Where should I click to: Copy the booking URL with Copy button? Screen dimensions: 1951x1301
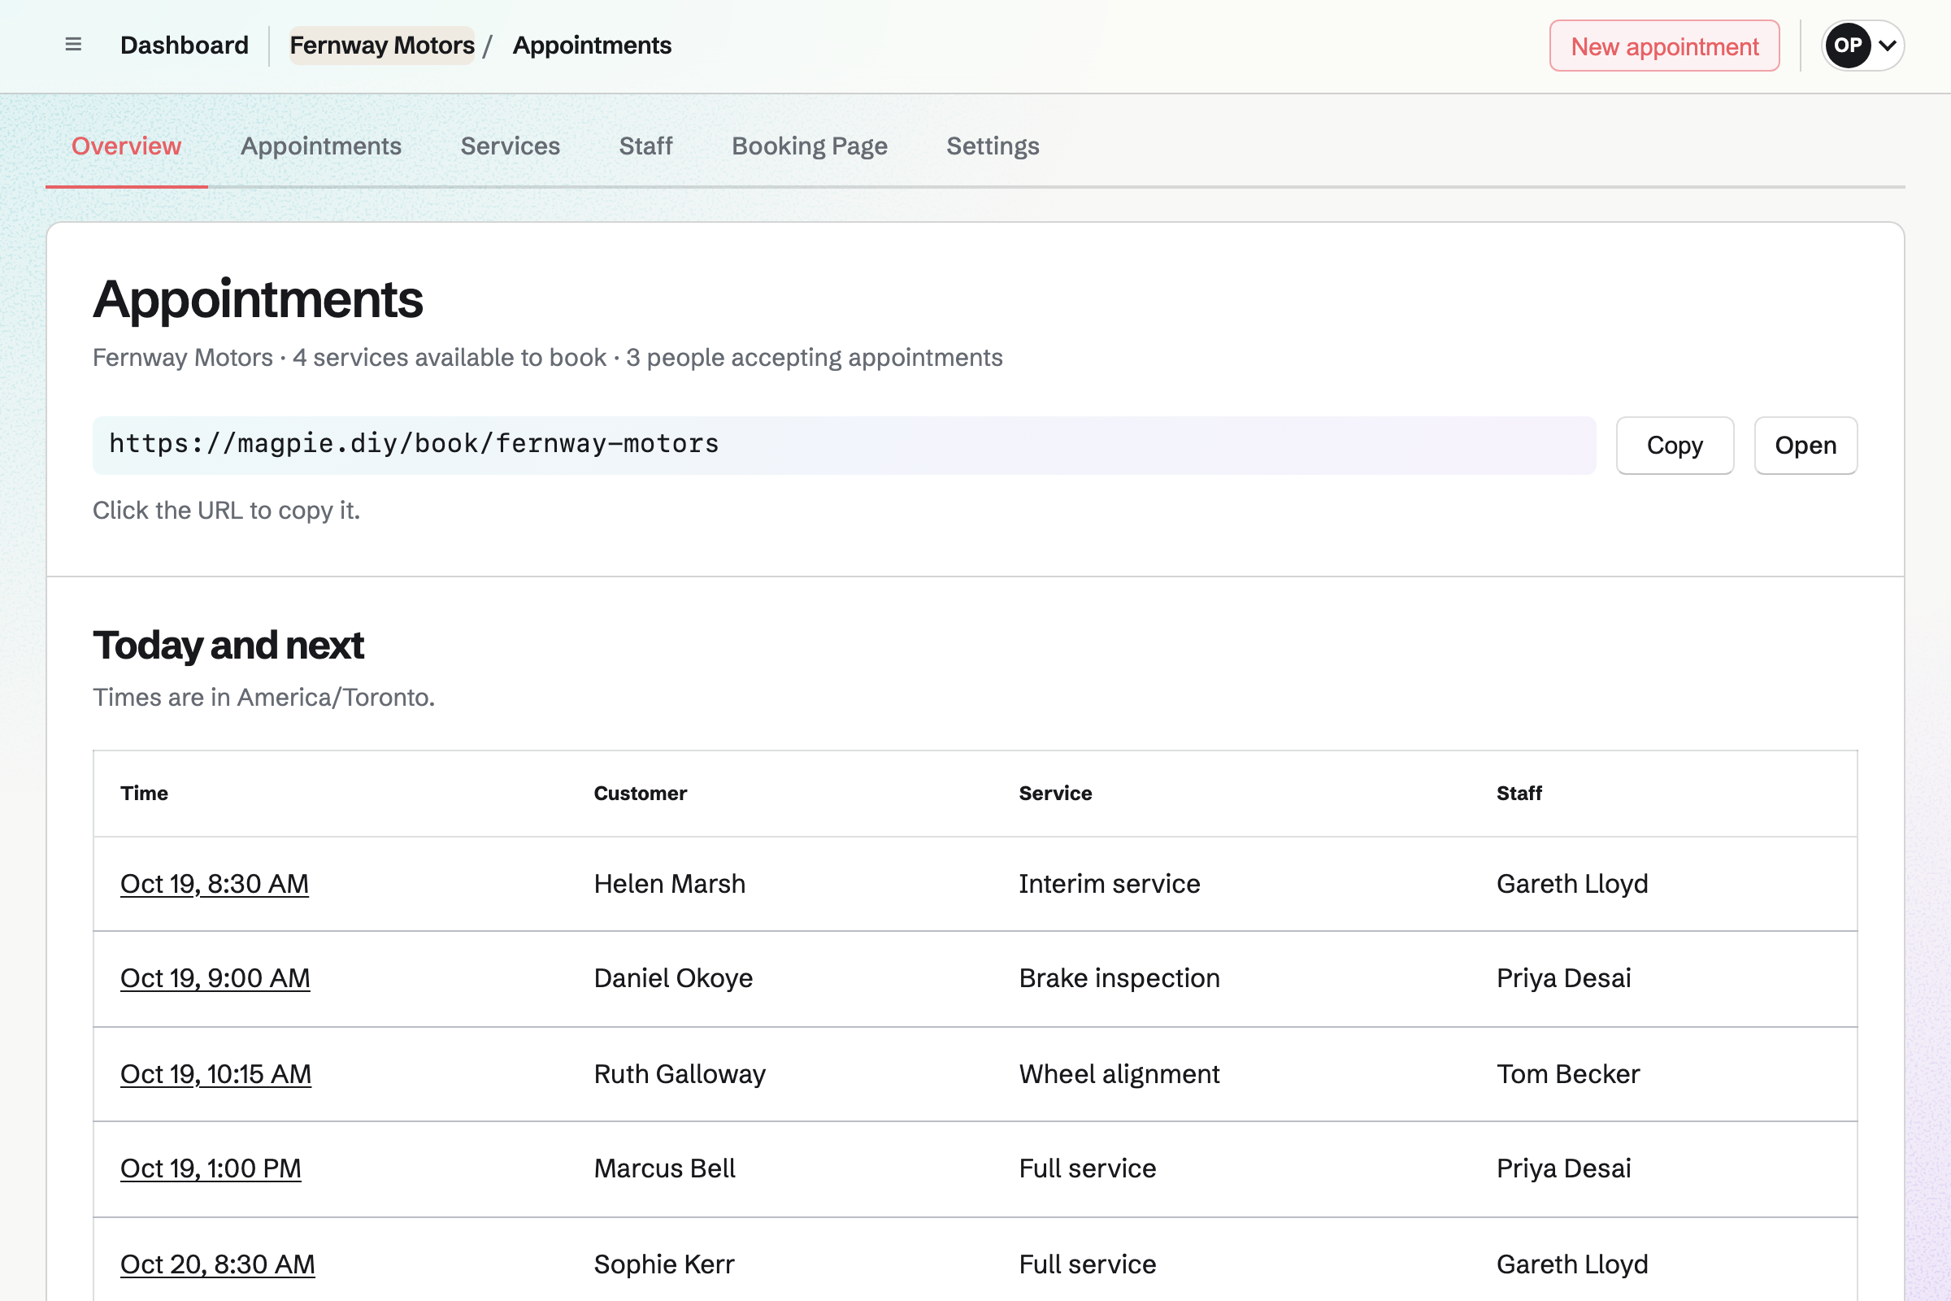tap(1675, 446)
